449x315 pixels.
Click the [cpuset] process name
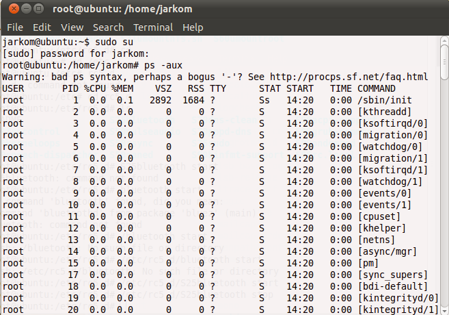(x=379, y=216)
